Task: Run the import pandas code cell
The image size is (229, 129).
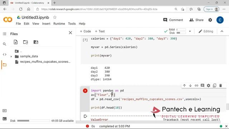Action: point(85,91)
